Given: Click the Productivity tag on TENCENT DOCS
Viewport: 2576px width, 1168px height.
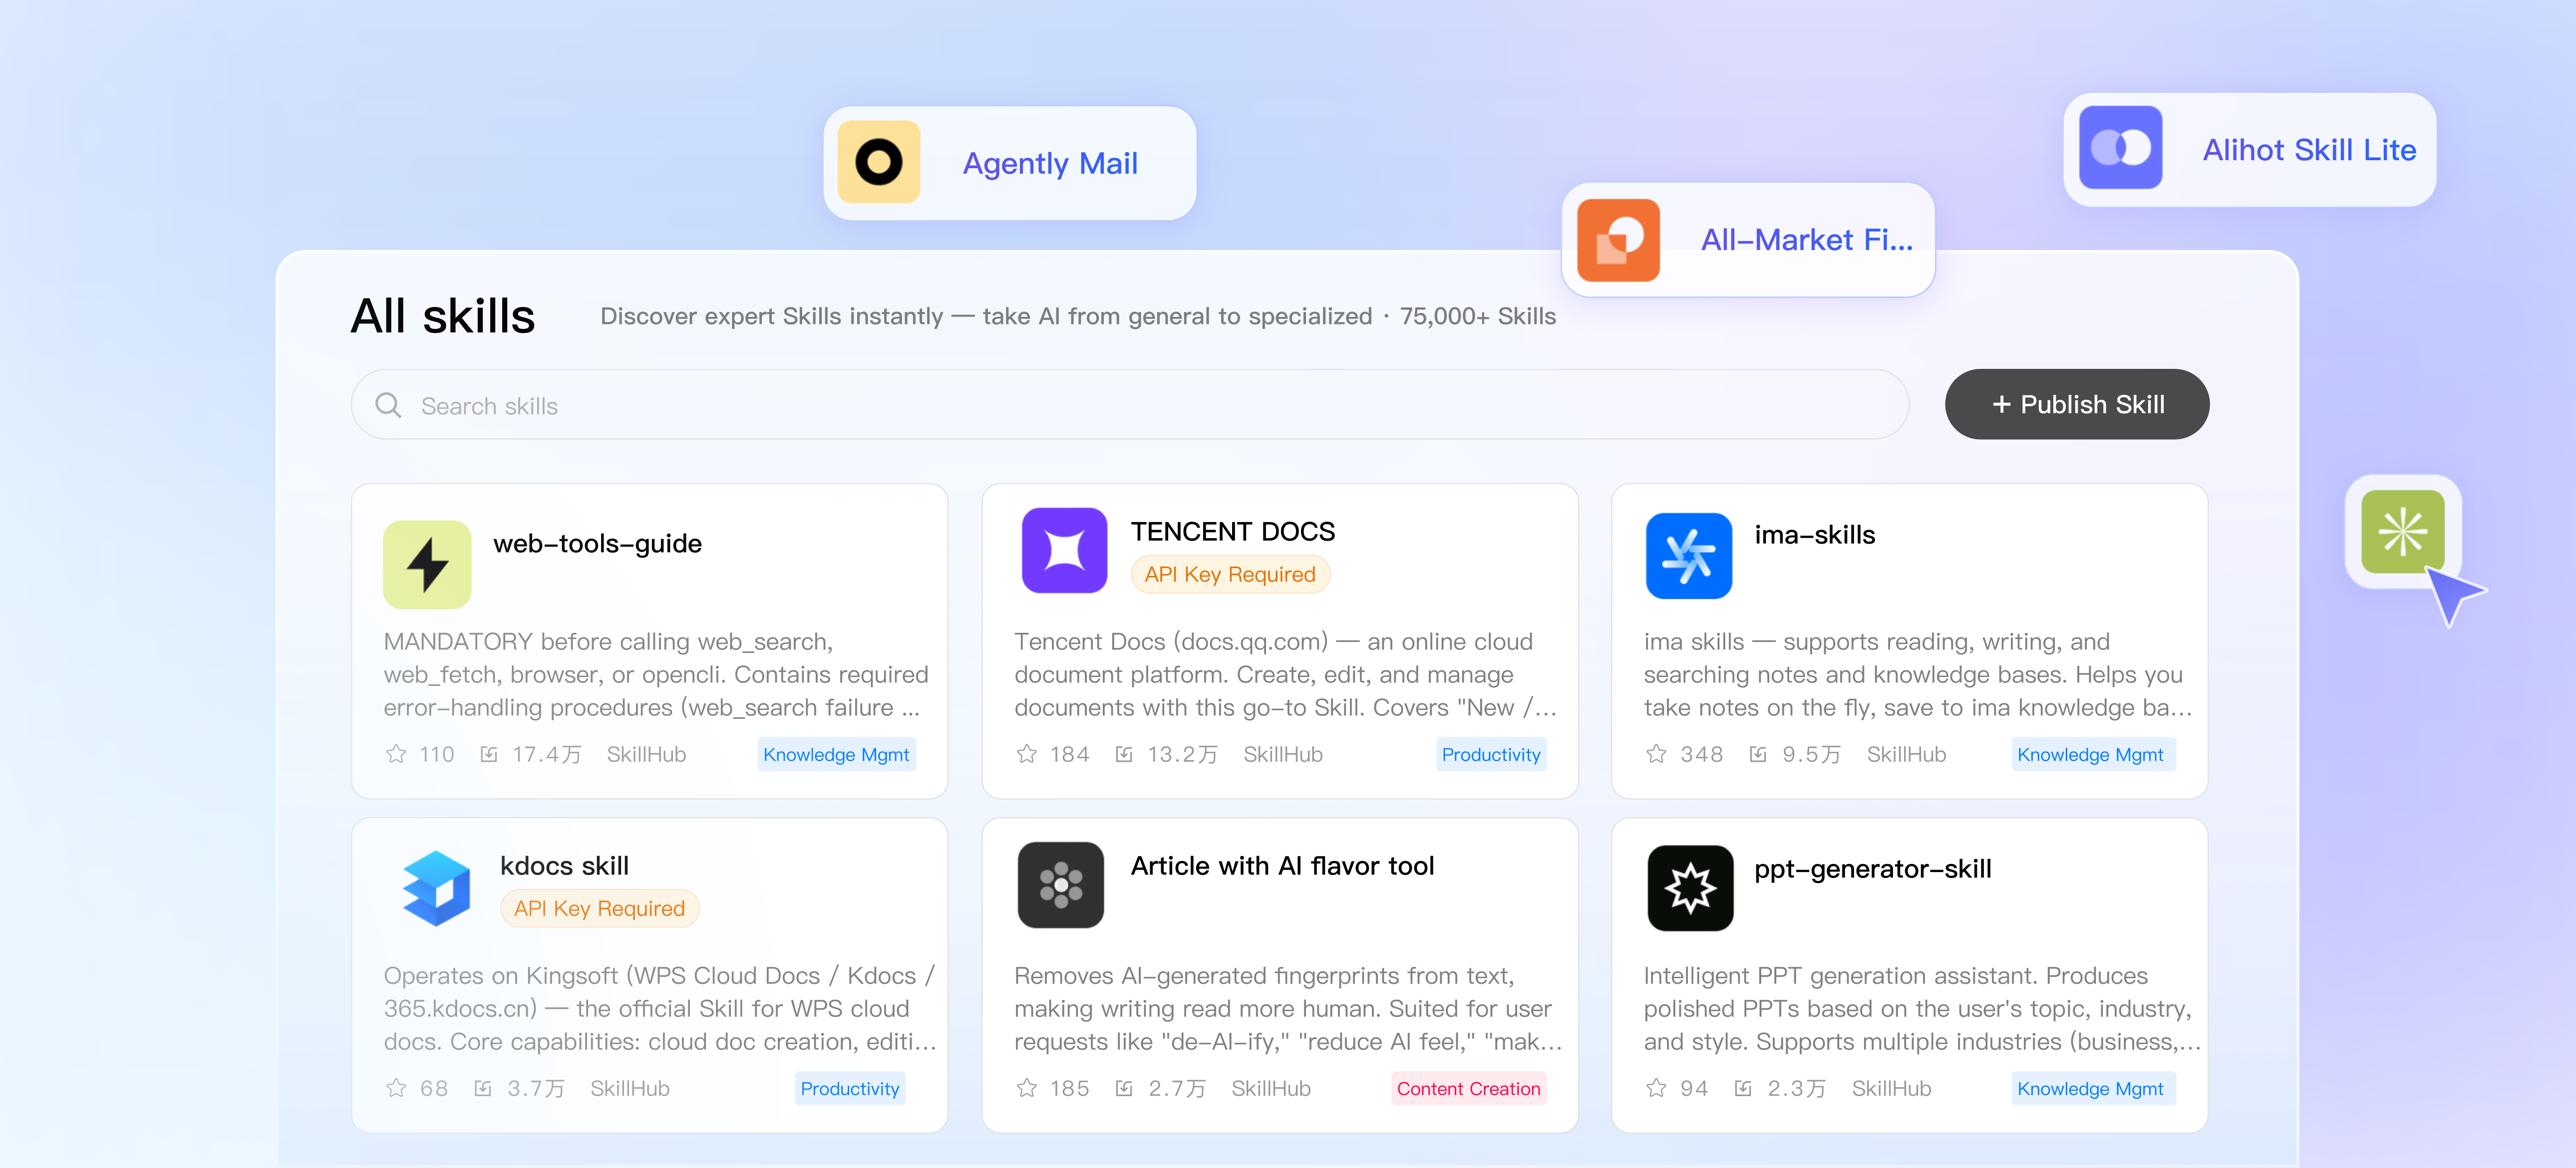Looking at the screenshot, I should pyautogui.click(x=1491, y=755).
